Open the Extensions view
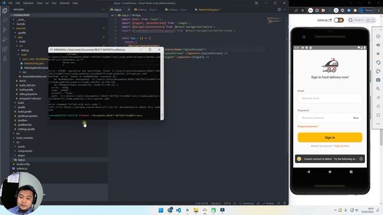Viewport: 383px width, 215px height. (x=5, y=49)
